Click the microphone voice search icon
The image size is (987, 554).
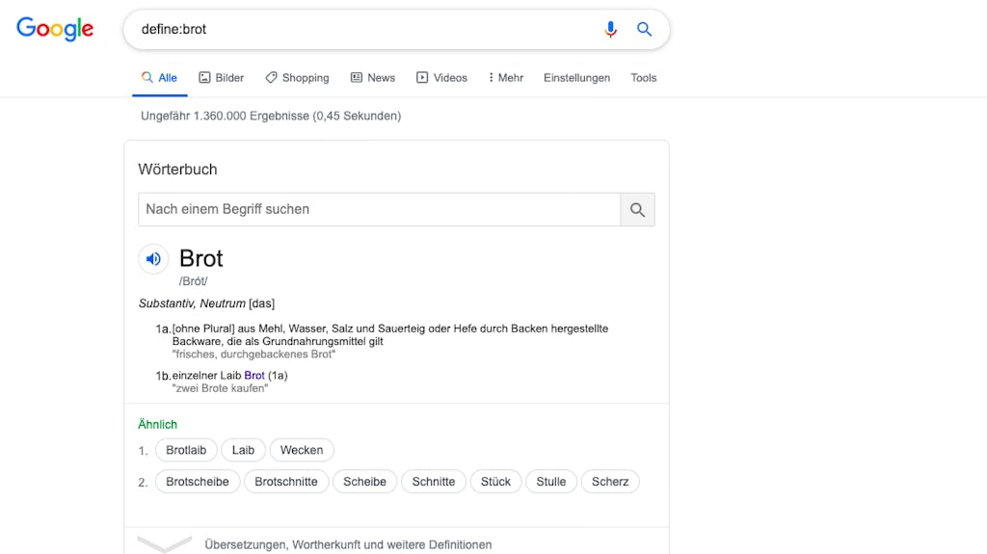(610, 29)
